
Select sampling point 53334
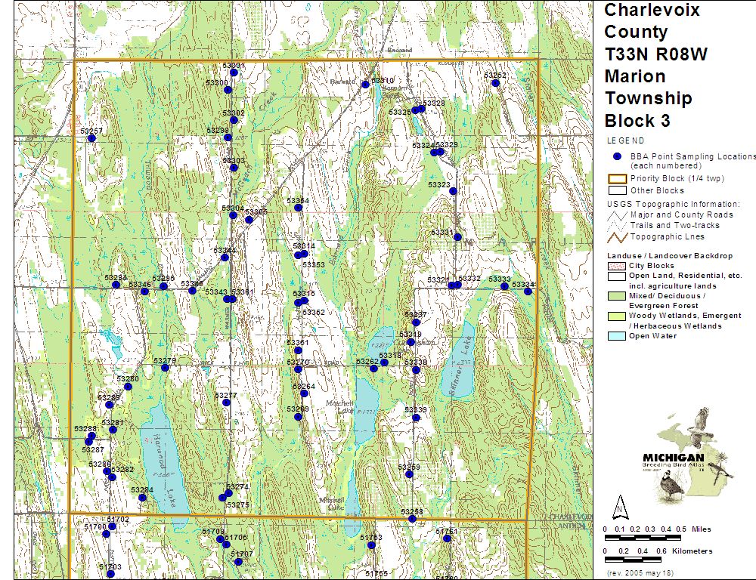click(x=528, y=292)
